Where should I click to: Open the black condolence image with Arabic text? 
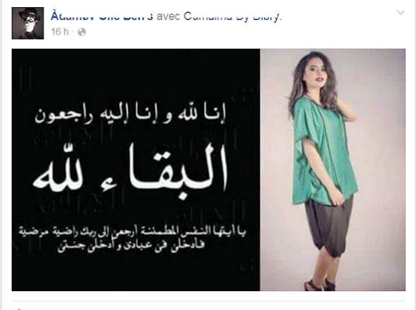point(136,170)
